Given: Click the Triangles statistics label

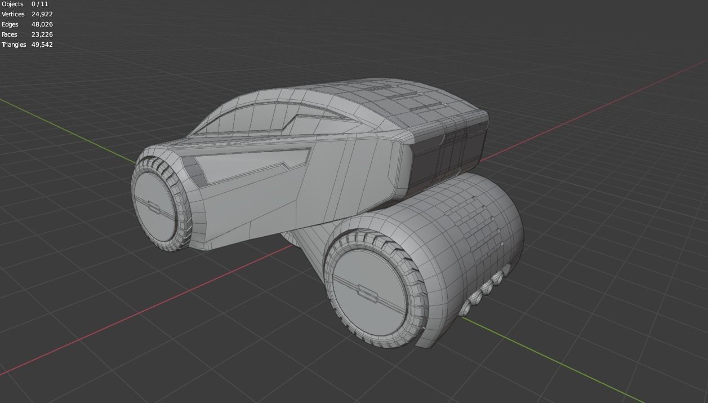Looking at the screenshot, I should [14, 45].
